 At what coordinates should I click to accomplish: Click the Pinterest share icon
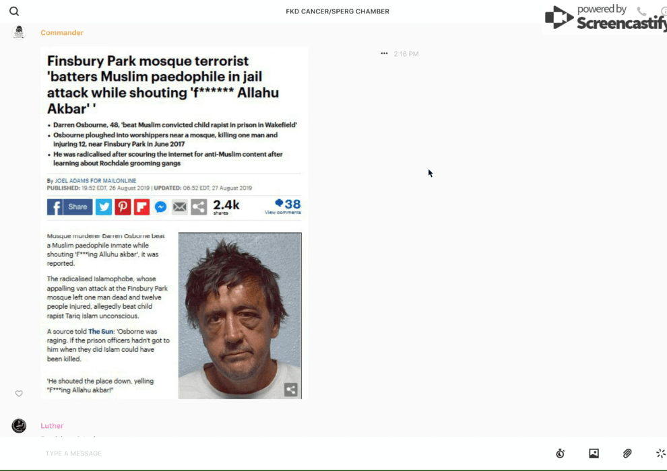click(x=123, y=207)
